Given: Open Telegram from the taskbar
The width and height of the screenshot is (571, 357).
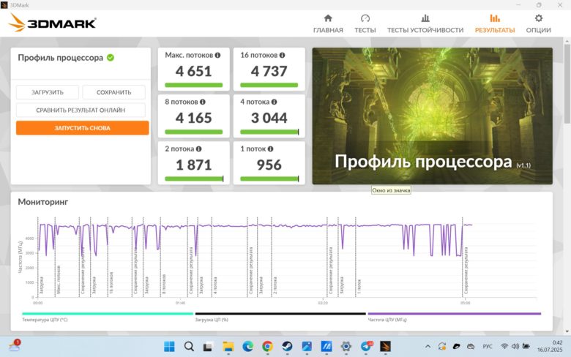Looking at the screenshot, I should tap(366, 347).
